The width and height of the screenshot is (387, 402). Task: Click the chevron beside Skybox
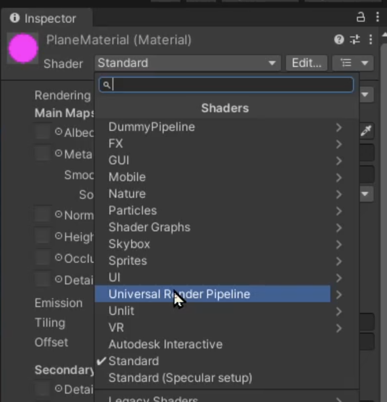(x=339, y=245)
